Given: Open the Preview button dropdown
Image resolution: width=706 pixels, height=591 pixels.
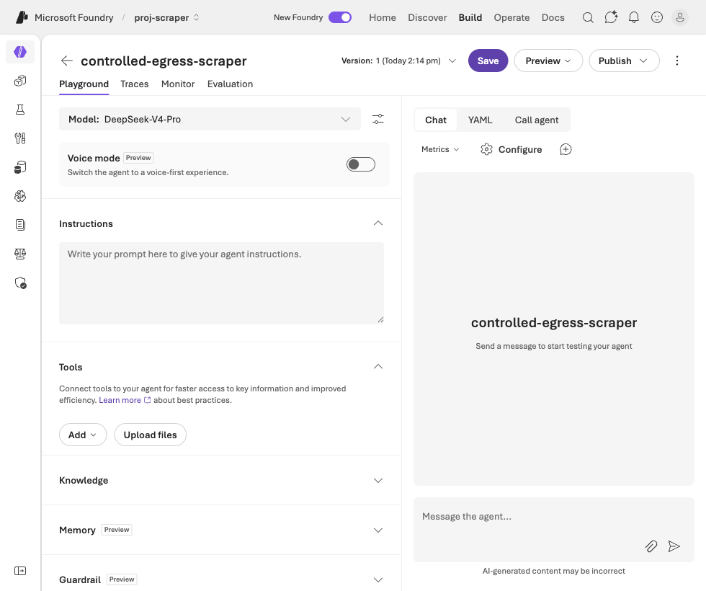Looking at the screenshot, I should (548, 61).
